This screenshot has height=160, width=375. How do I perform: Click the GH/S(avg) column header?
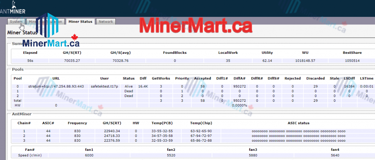coord(120,53)
